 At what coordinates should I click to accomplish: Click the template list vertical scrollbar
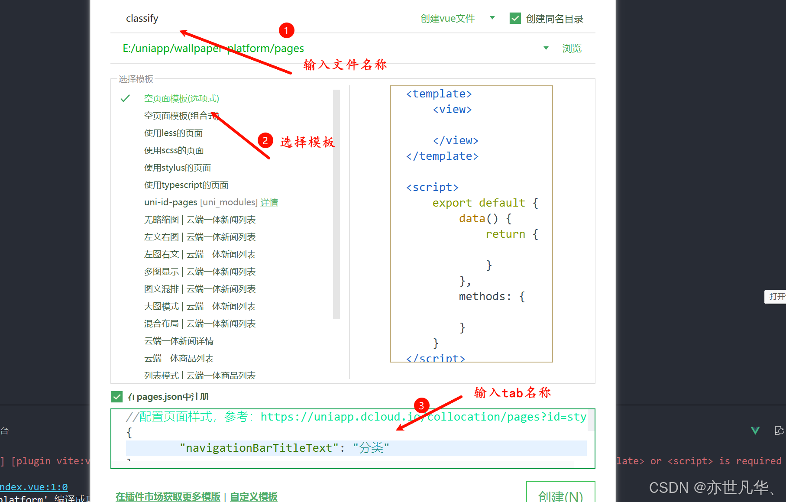[336, 204]
